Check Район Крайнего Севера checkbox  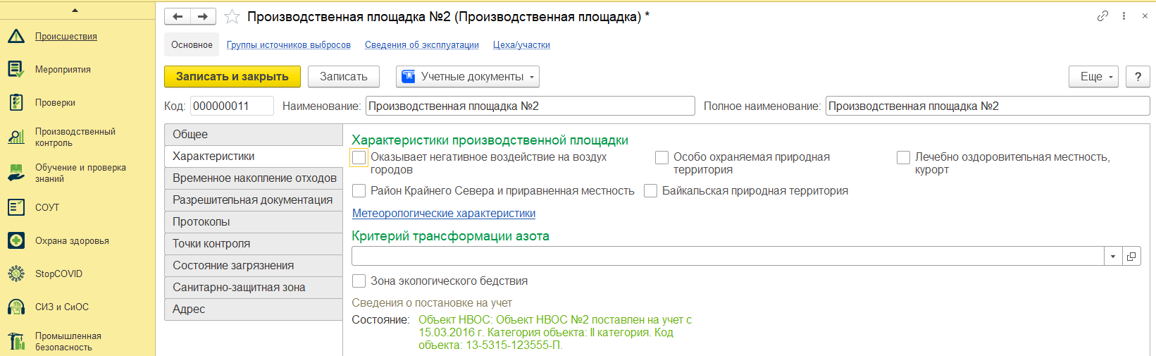click(359, 190)
